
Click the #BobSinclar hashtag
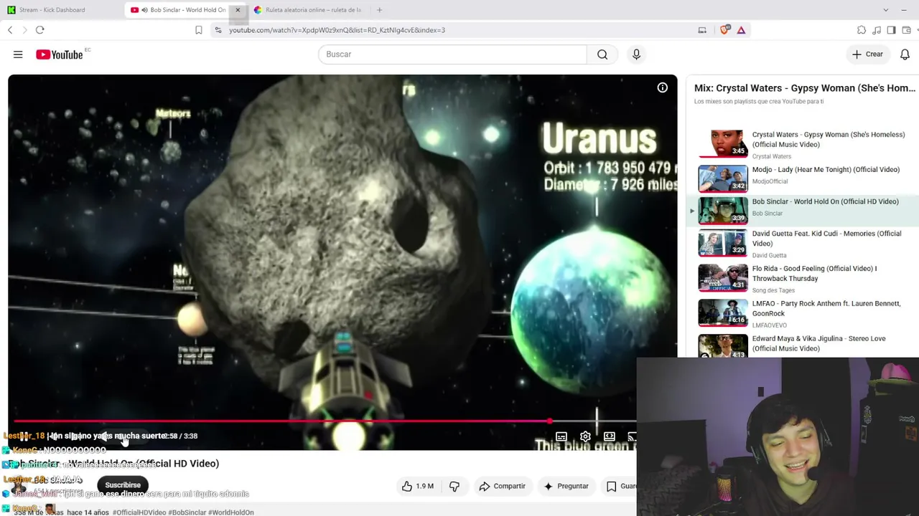point(187,512)
